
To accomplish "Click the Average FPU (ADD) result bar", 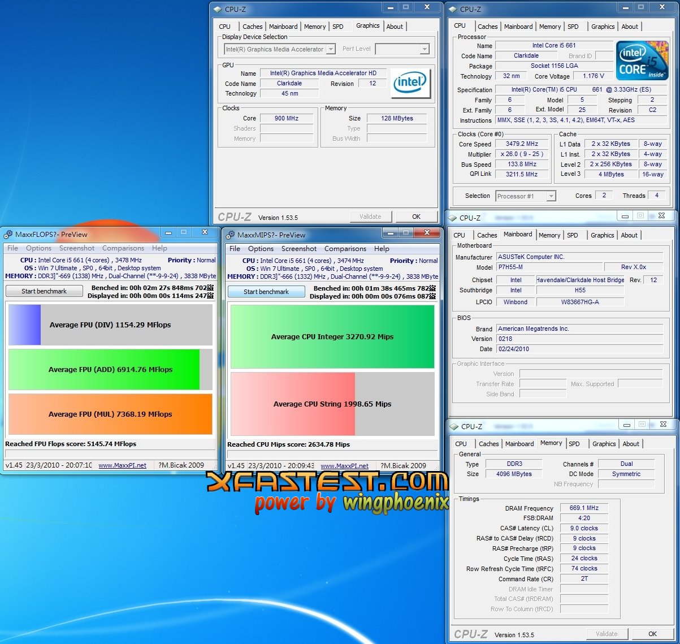I will [110, 369].
